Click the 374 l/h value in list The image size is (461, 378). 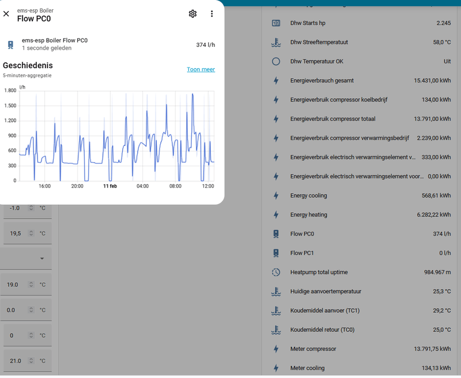click(441, 234)
